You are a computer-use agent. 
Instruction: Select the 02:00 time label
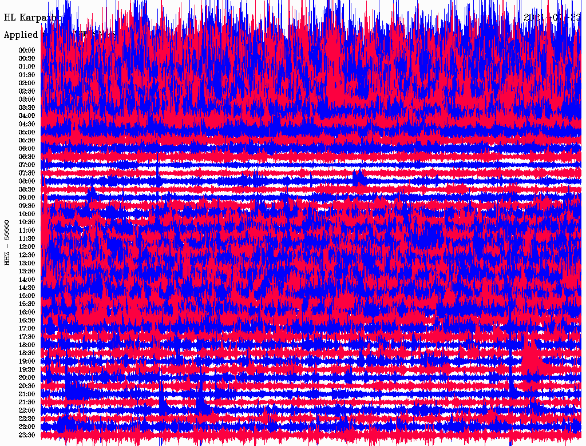click(x=27, y=83)
